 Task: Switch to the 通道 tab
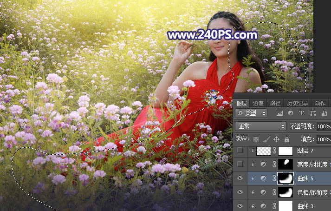(258, 103)
